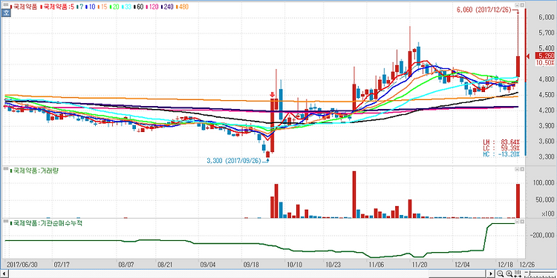557x278 pixels.
Task: Click the red current-price arrow left of the 5,260 label
Action: pyautogui.click(x=528, y=56)
